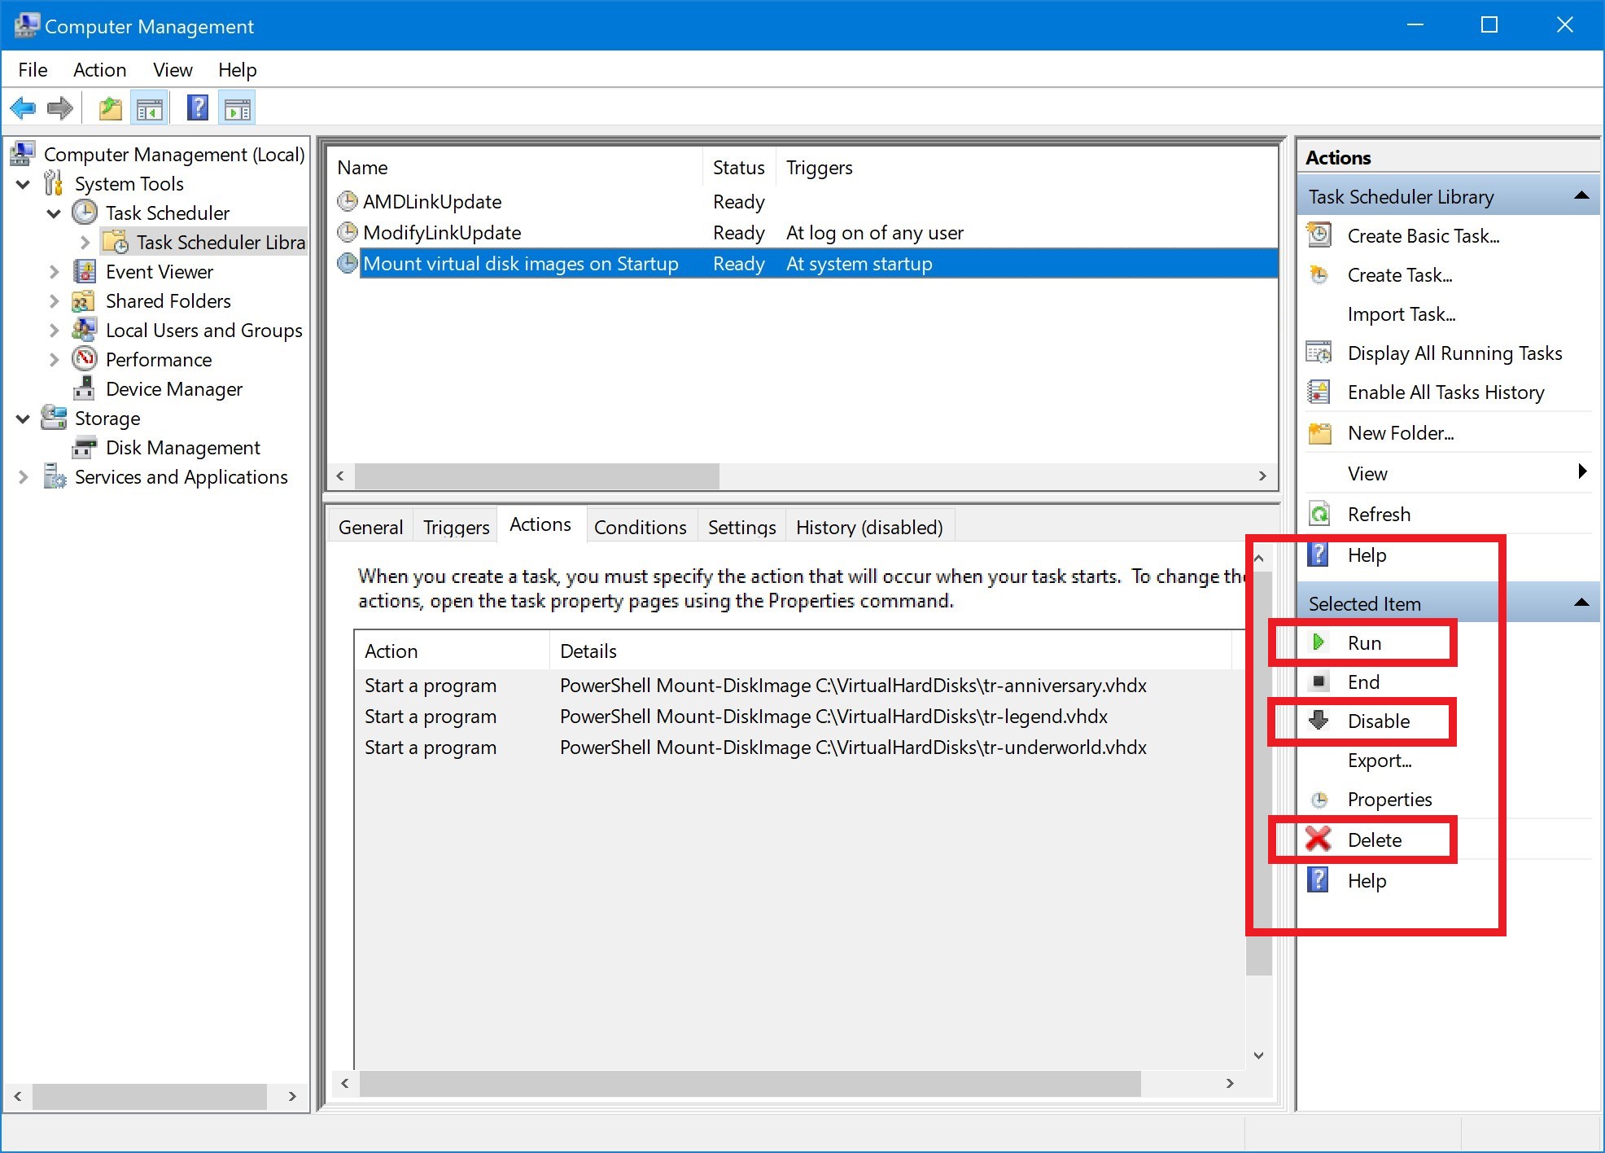This screenshot has height=1153, width=1605.
Task: Click the blue Help toolbar icon
Action: (x=198, y=108)
